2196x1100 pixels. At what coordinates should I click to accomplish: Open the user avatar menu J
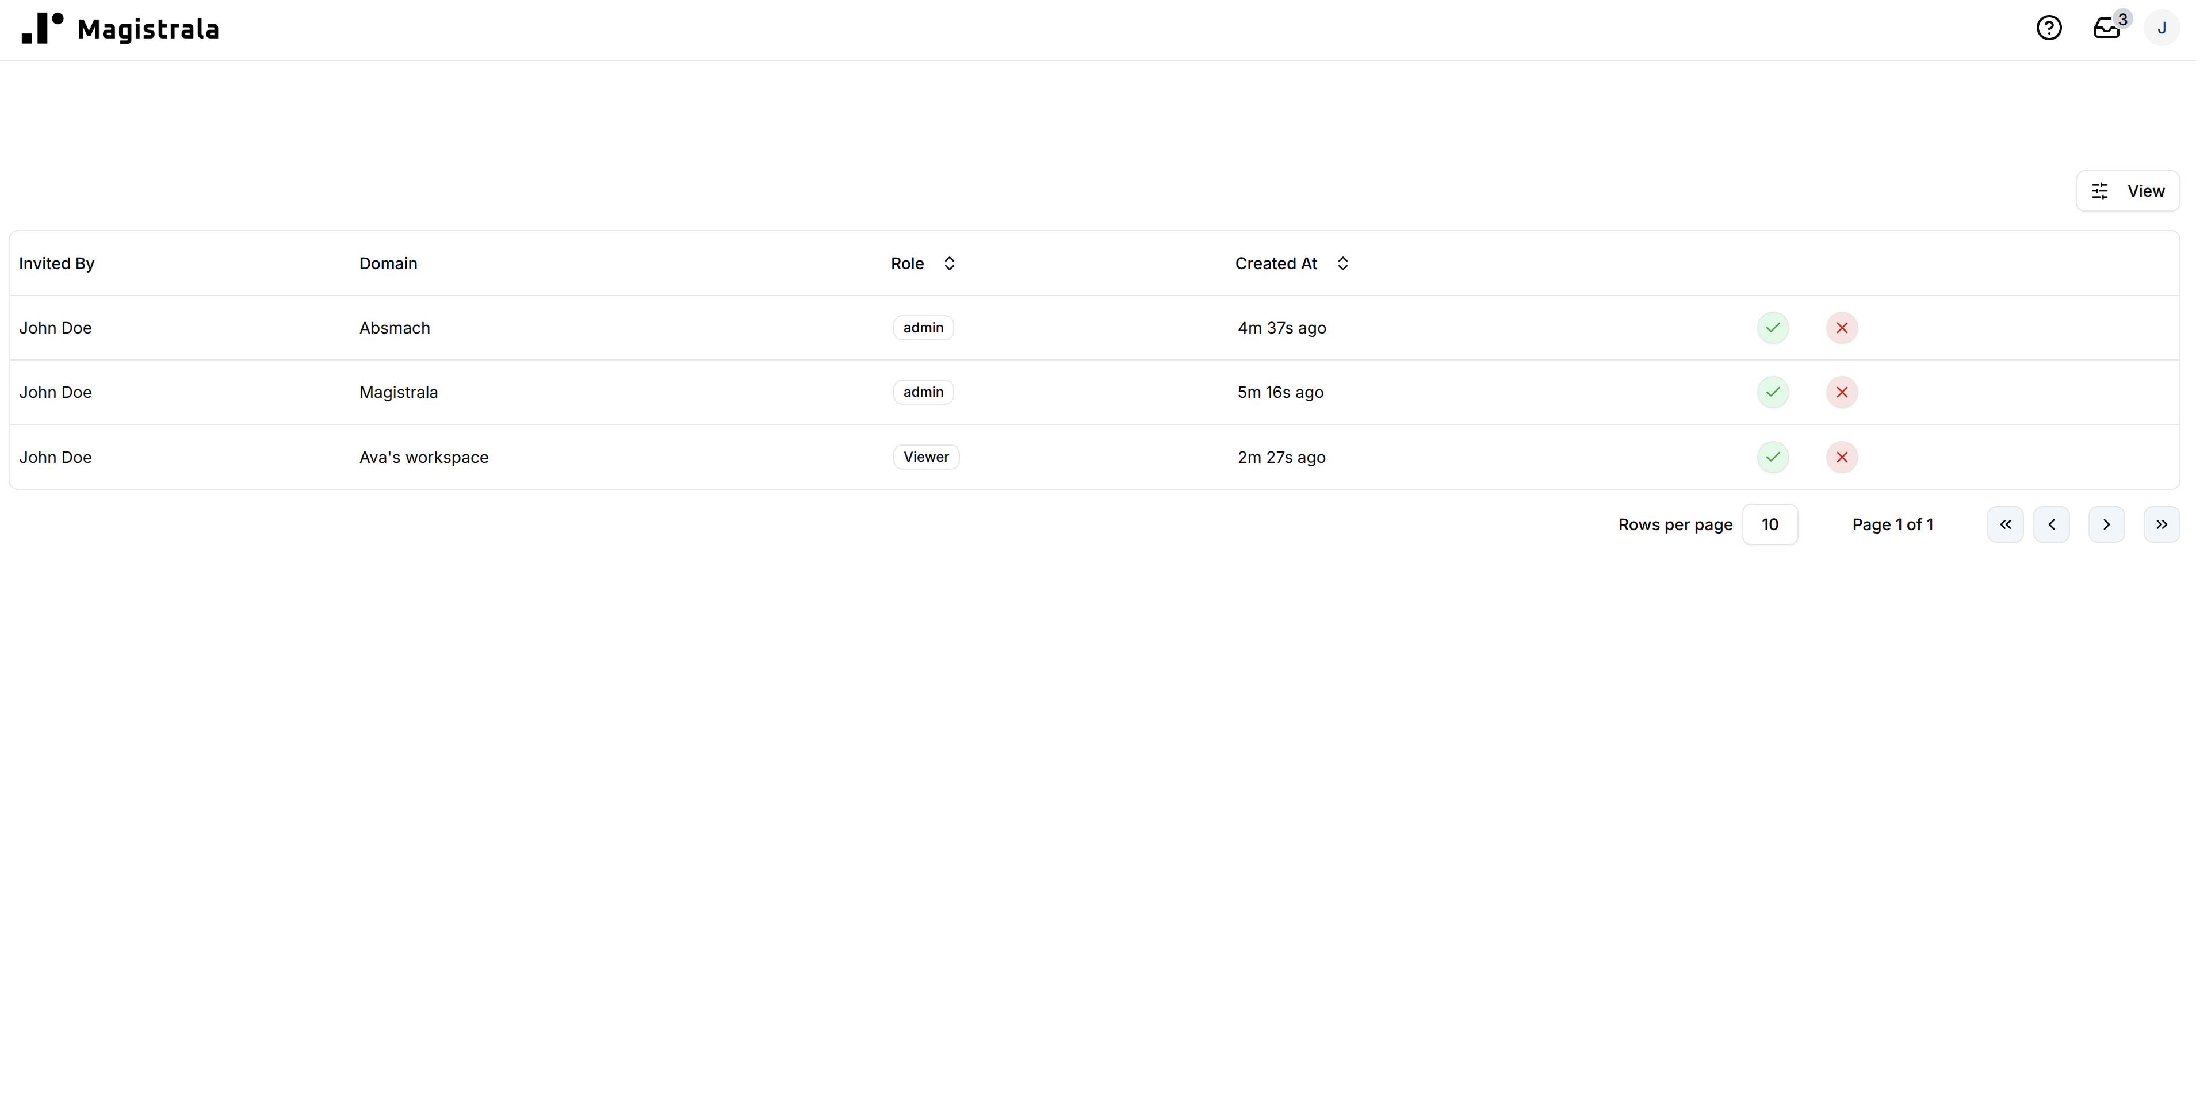2161,28
